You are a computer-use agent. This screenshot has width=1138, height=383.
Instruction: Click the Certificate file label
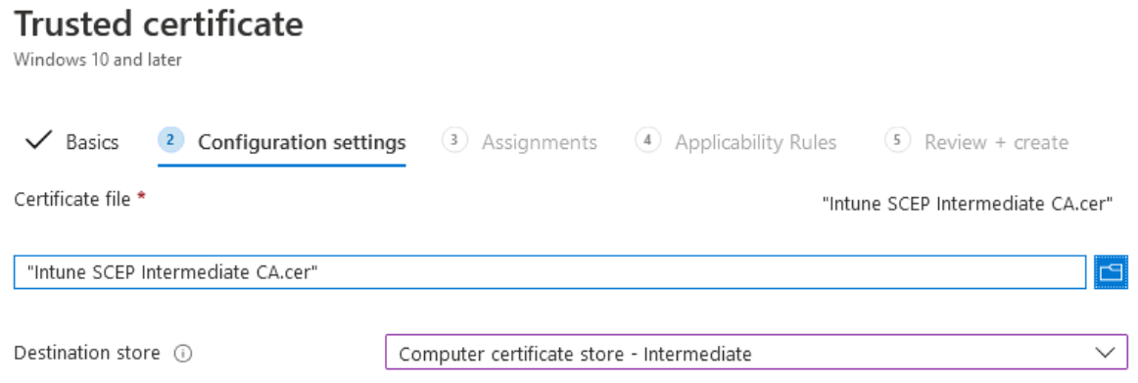(x=72, y=199)
